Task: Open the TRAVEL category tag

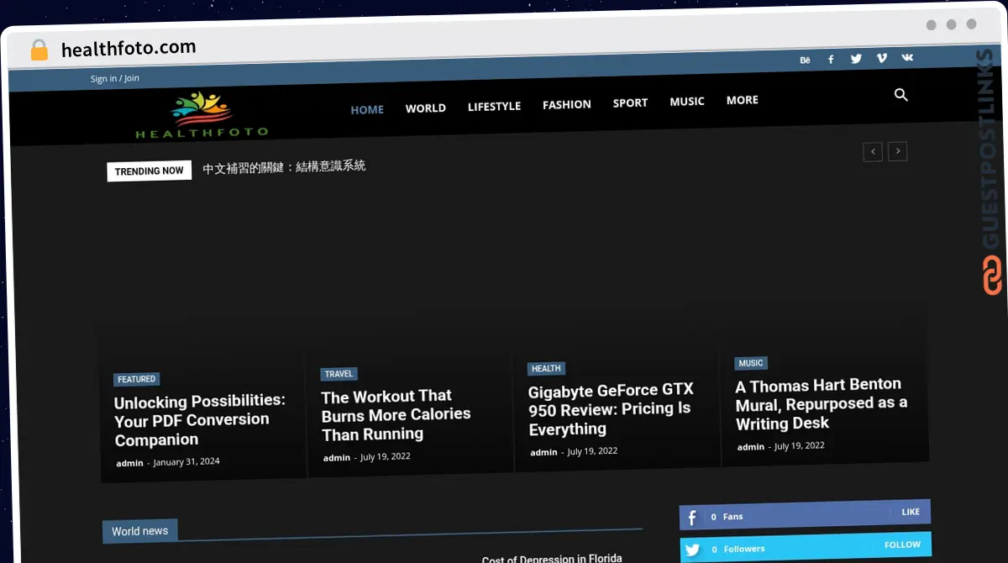Action: 339,374
